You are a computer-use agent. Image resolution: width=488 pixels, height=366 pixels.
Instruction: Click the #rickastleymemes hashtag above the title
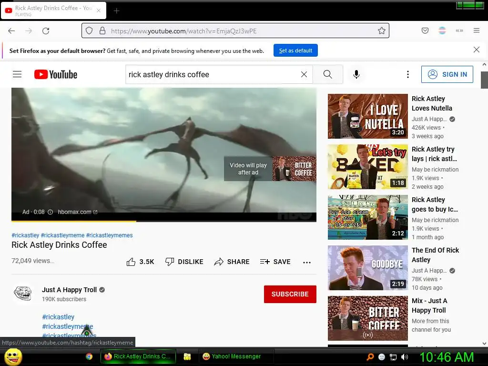(x=109, y=235)
